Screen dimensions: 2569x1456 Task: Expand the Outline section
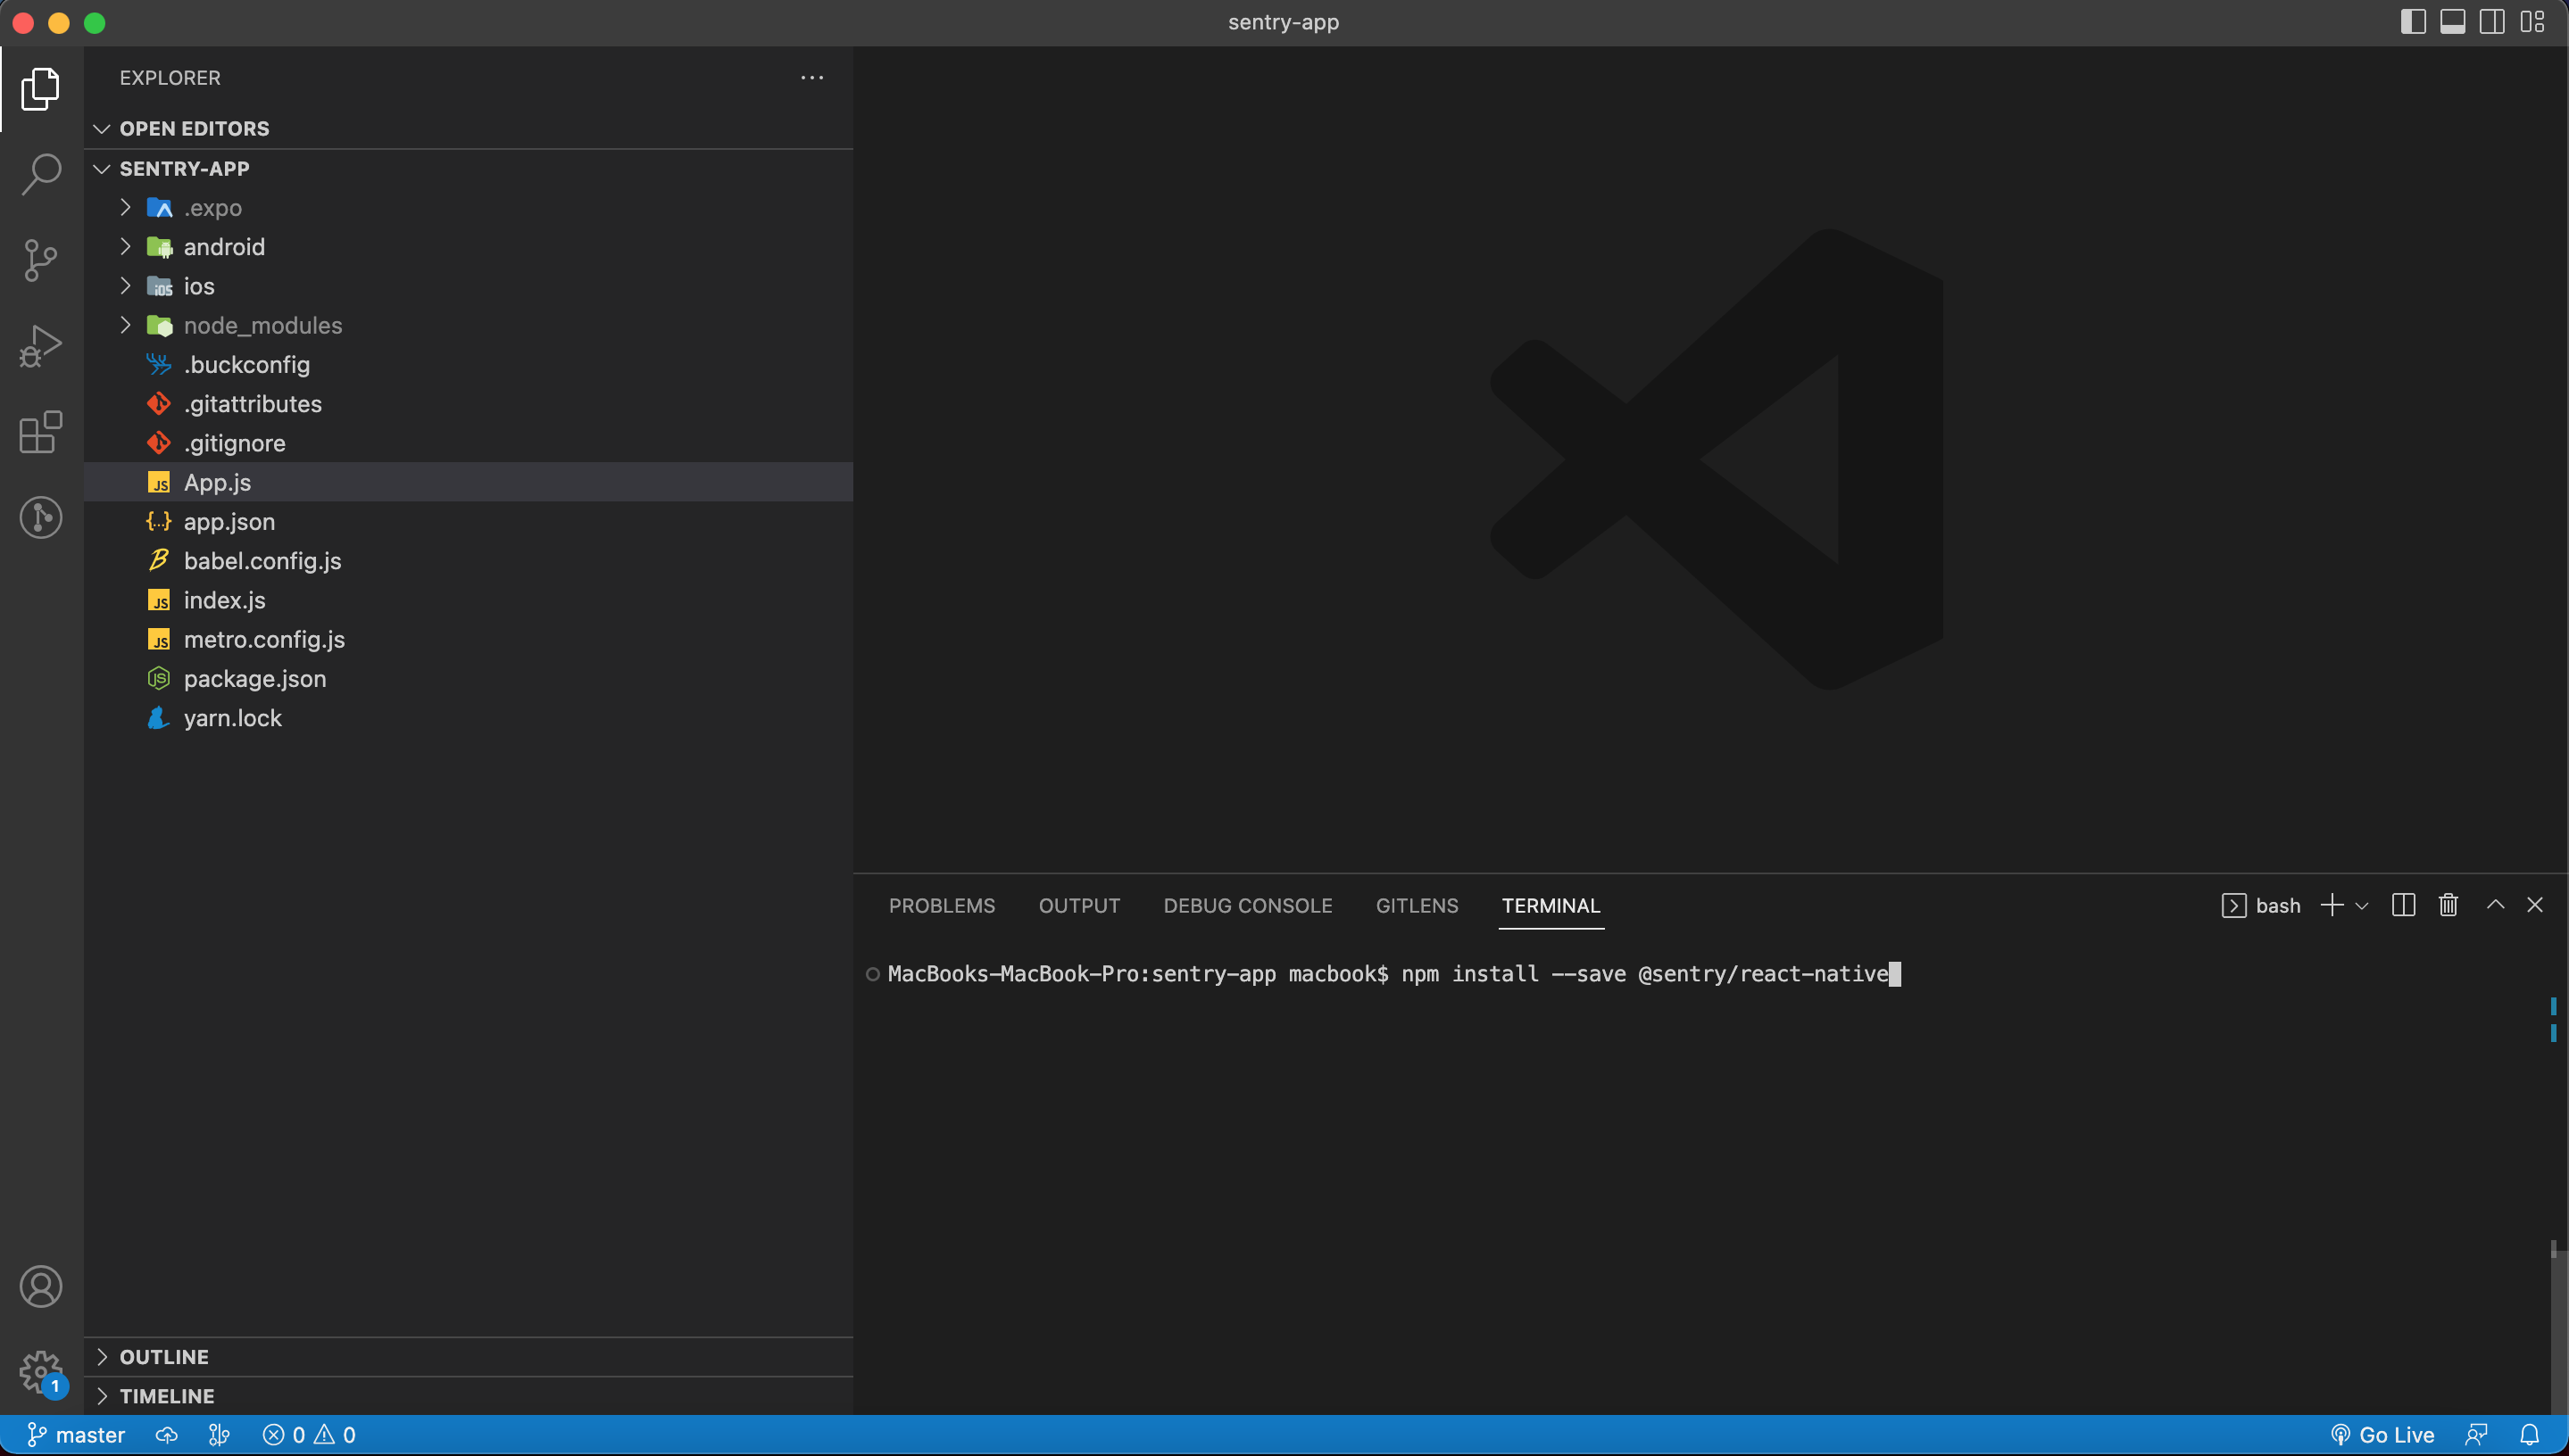(x=468, y=1357)
